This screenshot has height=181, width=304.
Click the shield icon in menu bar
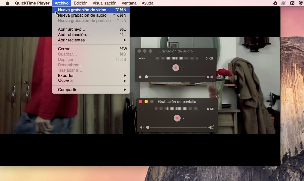pyautogui.click(x=301, y=3)
